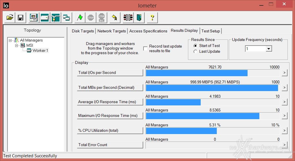The height and width of the screenshot is (161, 295).
Task: Select the MSI computer icon
Action: click(x=23, y=45)
